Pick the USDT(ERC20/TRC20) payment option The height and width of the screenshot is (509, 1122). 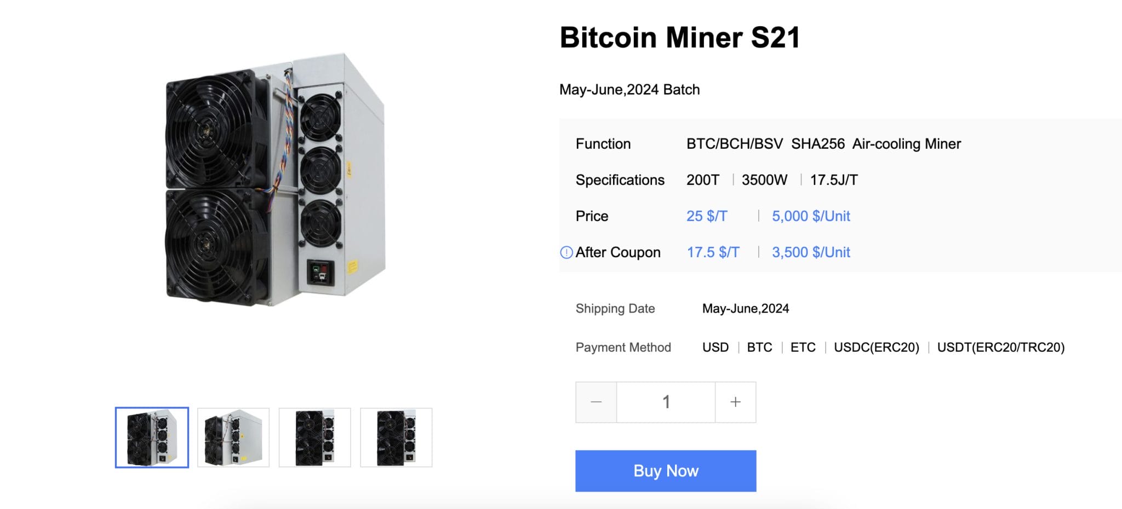click(1000, 348)
